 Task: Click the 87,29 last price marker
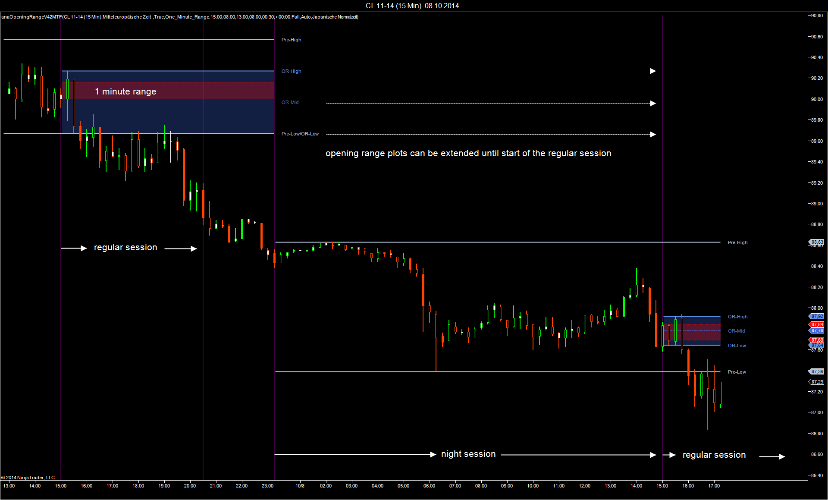tap(817, 382)
